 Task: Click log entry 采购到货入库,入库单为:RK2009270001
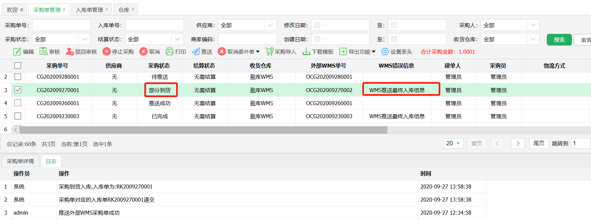(105, 187)
